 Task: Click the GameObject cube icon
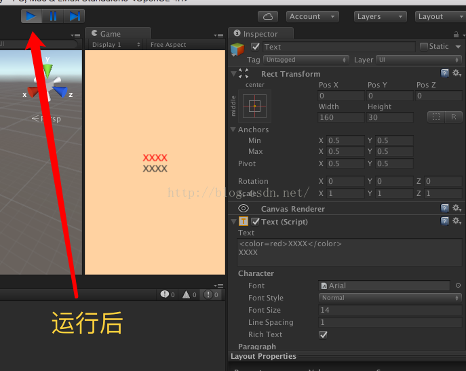237,49
